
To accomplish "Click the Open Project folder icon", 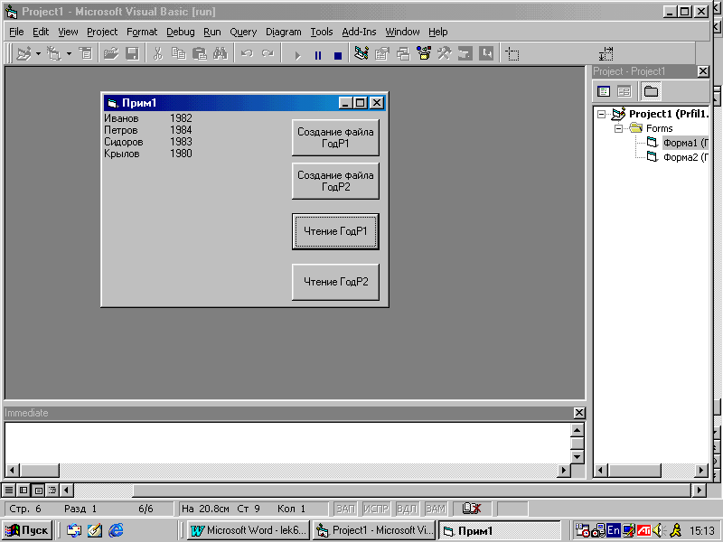I will click(x=110, y=54).
